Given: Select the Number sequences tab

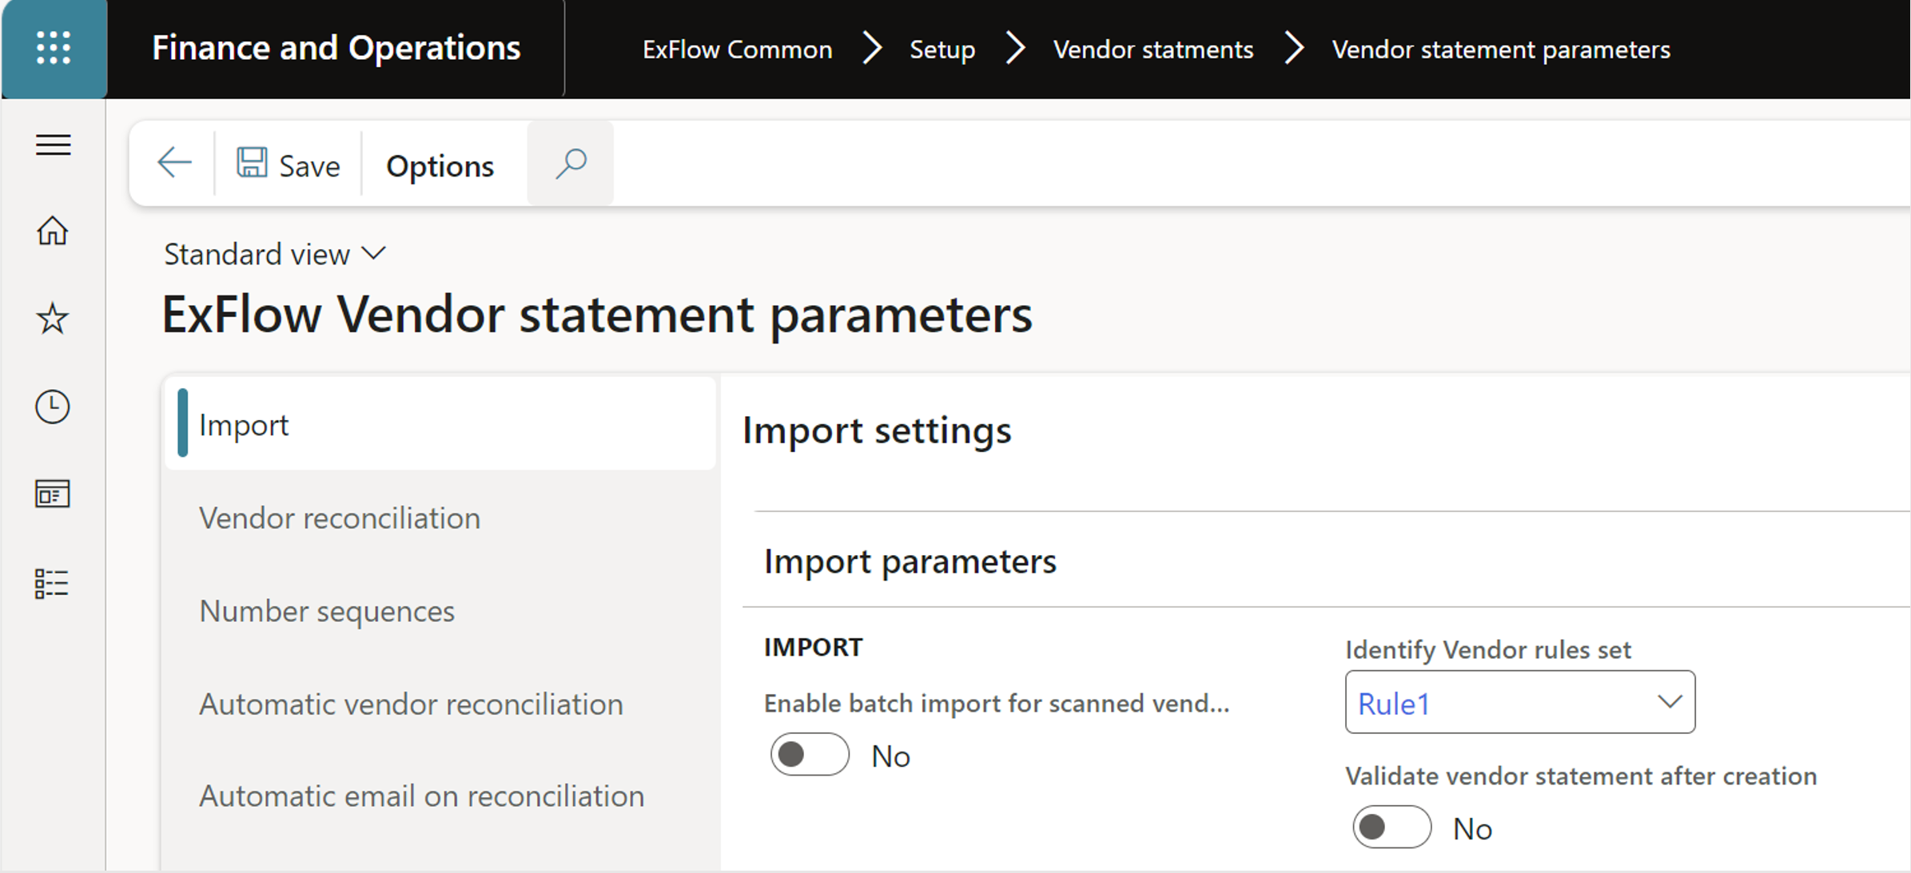Looking at the screenshot, I should pos(440,611).
